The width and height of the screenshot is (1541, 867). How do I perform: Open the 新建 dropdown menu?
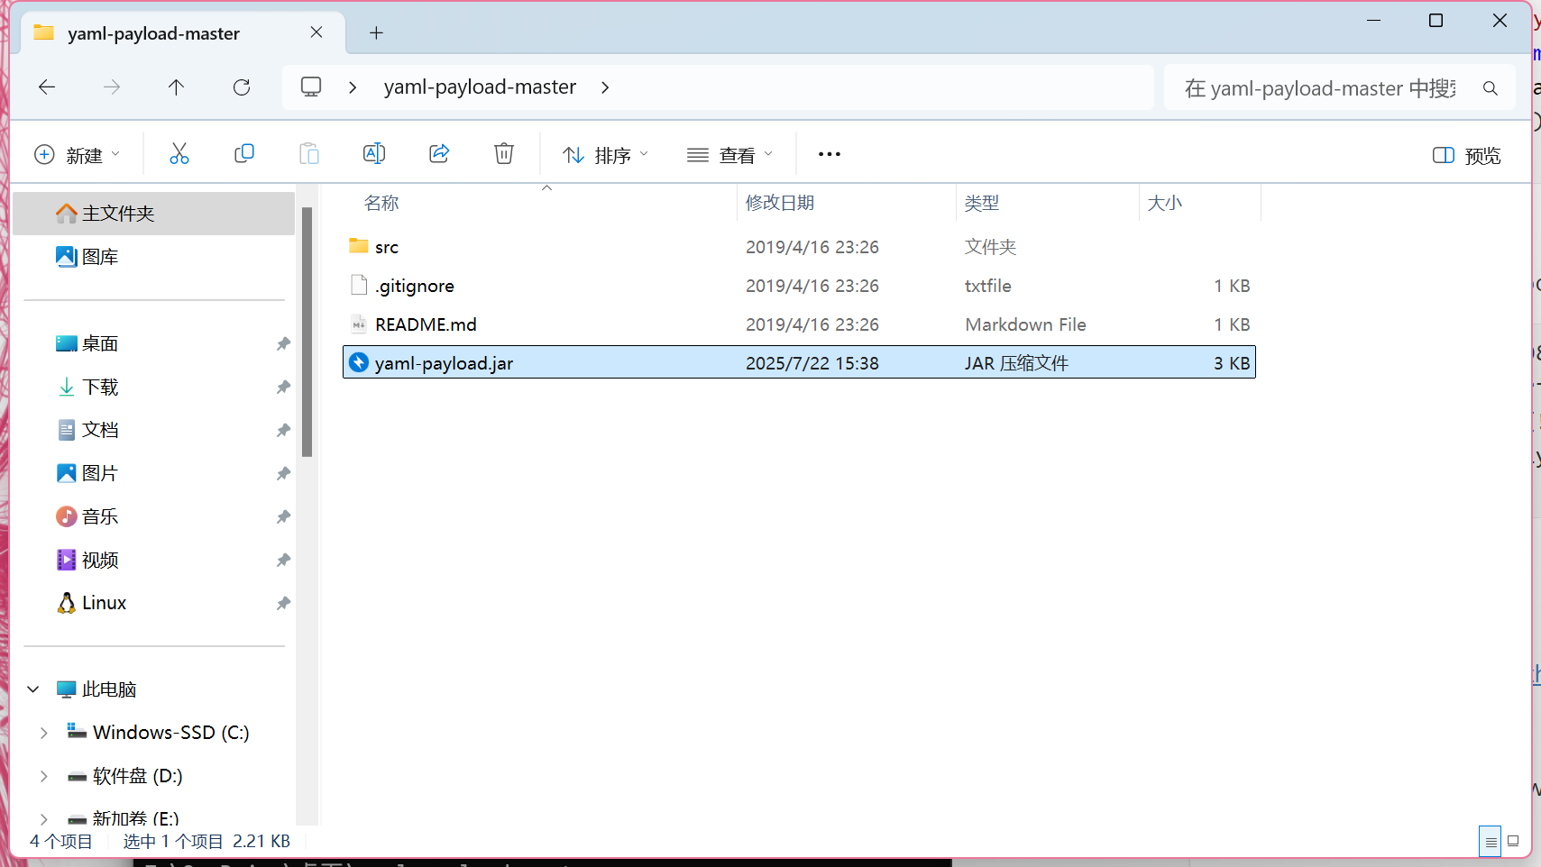pos(77,155)
